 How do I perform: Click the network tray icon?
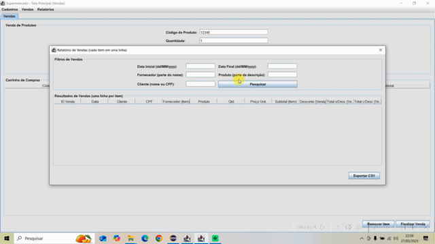click(x=389, y=239)
